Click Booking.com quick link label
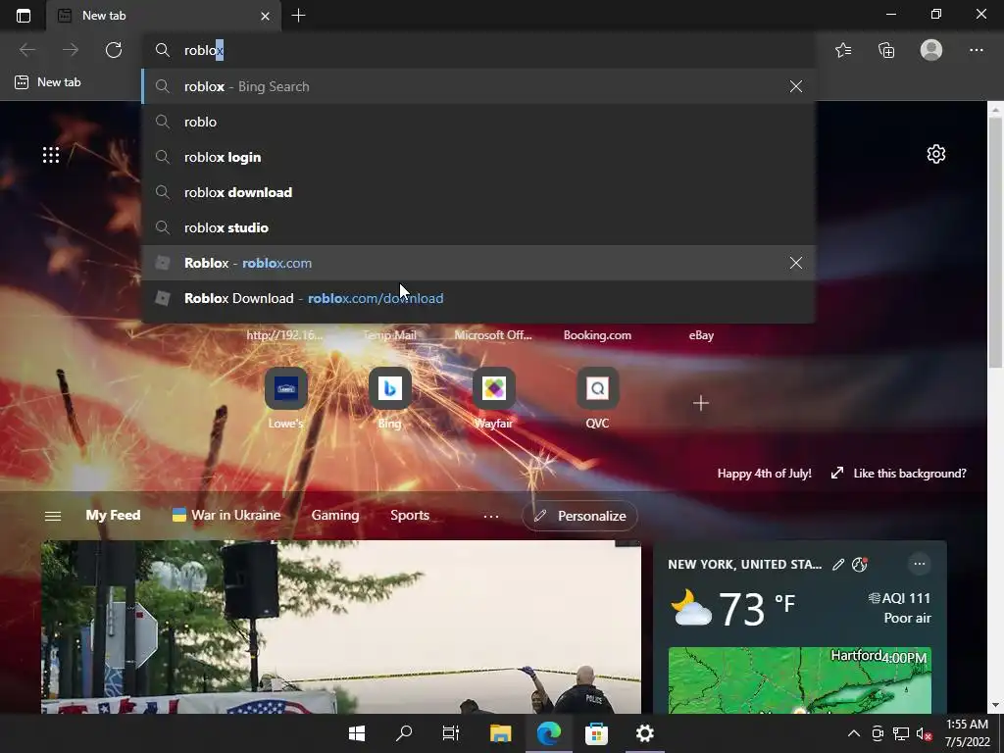Screen dimensions: 1004x753 click(597, 335)
